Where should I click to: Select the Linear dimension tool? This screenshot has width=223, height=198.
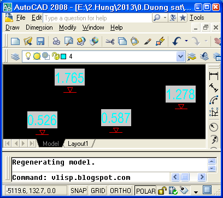coord(214,76)
